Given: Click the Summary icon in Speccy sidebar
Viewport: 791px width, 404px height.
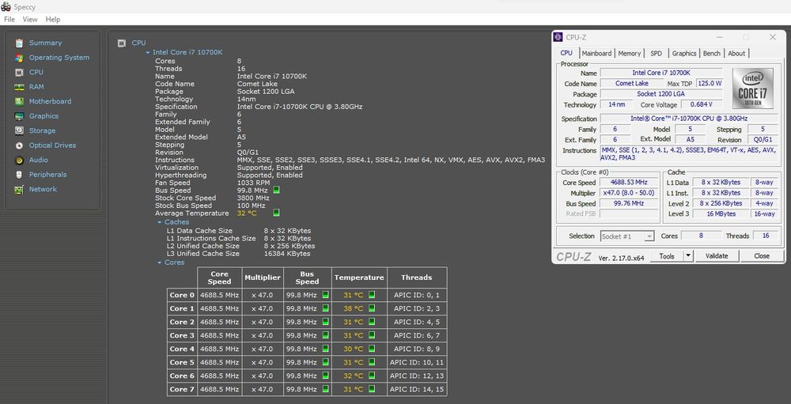Looking at the screenshot, I should (19, 43).
